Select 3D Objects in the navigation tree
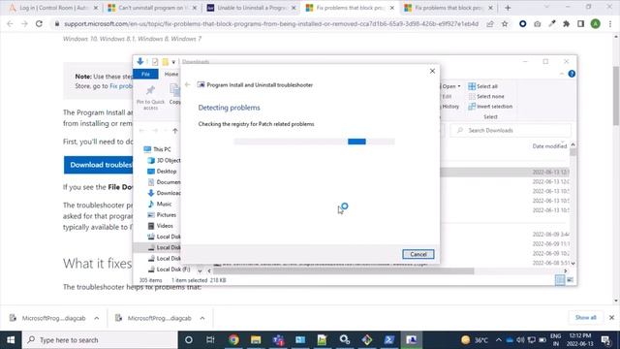 click(164, 160)
